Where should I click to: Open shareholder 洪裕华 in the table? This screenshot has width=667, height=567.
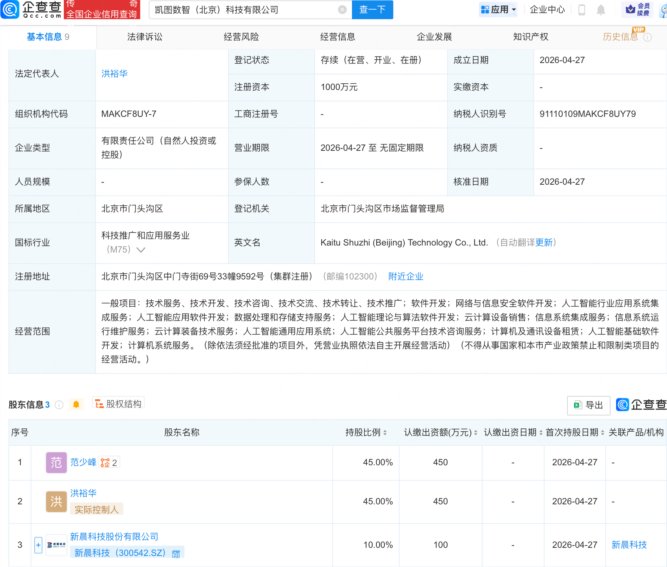[83, 493]
